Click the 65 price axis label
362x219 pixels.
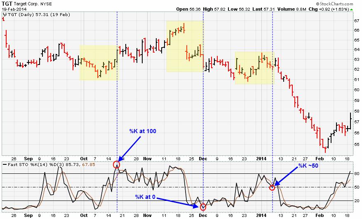[357, 40]
